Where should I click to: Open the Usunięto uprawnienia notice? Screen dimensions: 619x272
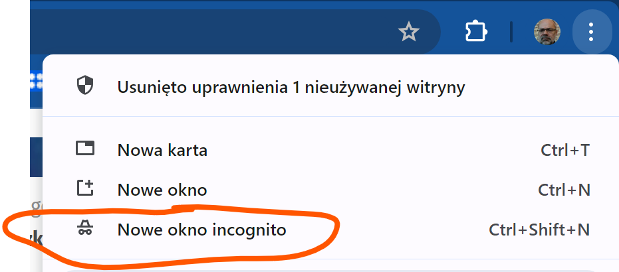coord(291,87)
